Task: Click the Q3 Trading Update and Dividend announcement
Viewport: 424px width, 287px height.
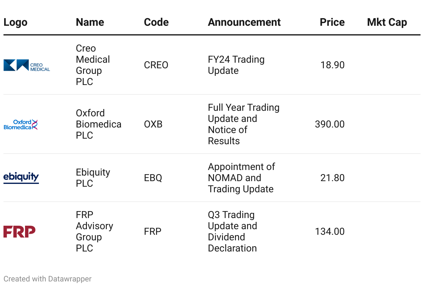Action: pyautogui.click(x=232, y=232)
